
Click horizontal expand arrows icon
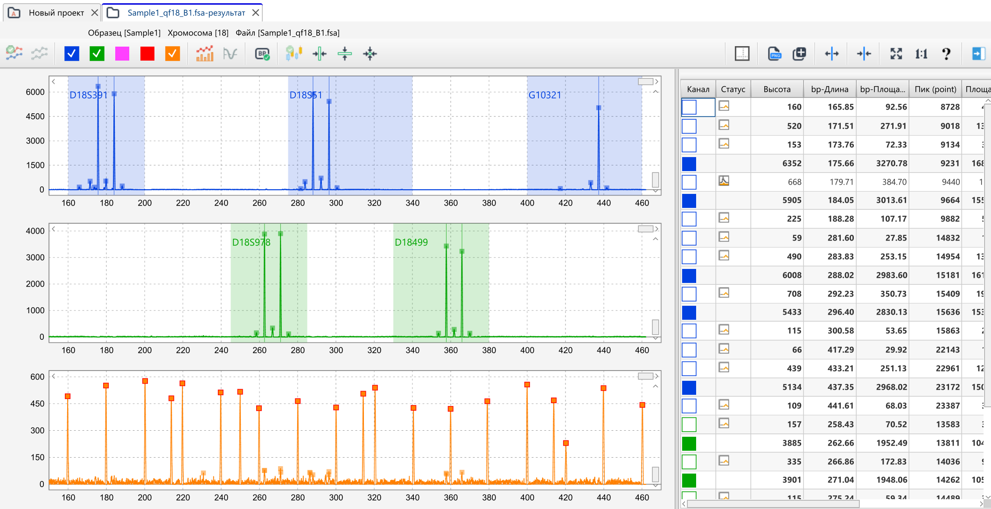tap(831, 54)
